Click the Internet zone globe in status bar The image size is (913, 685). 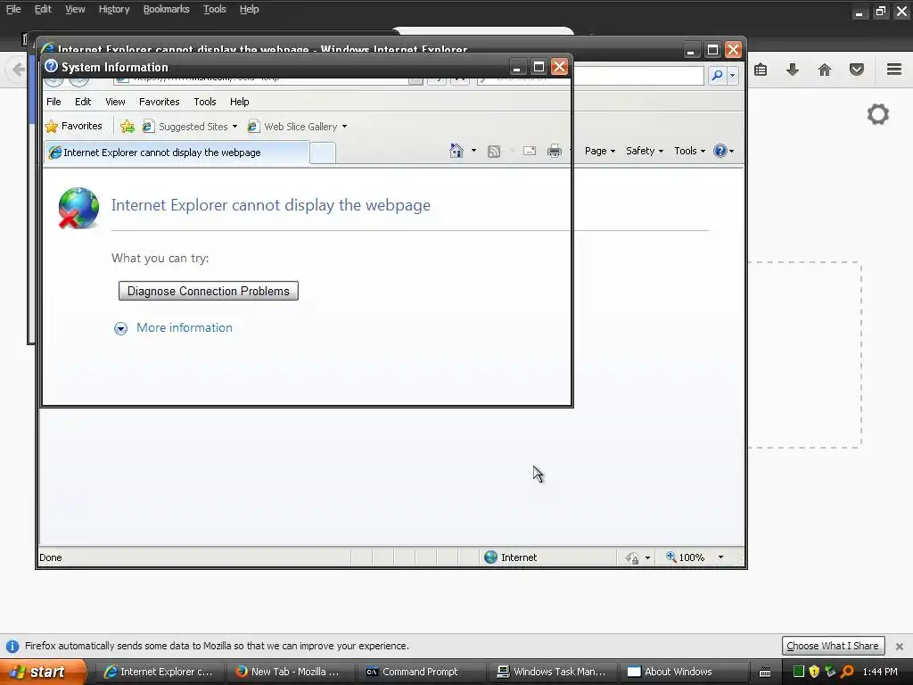(x=491, y=557)
